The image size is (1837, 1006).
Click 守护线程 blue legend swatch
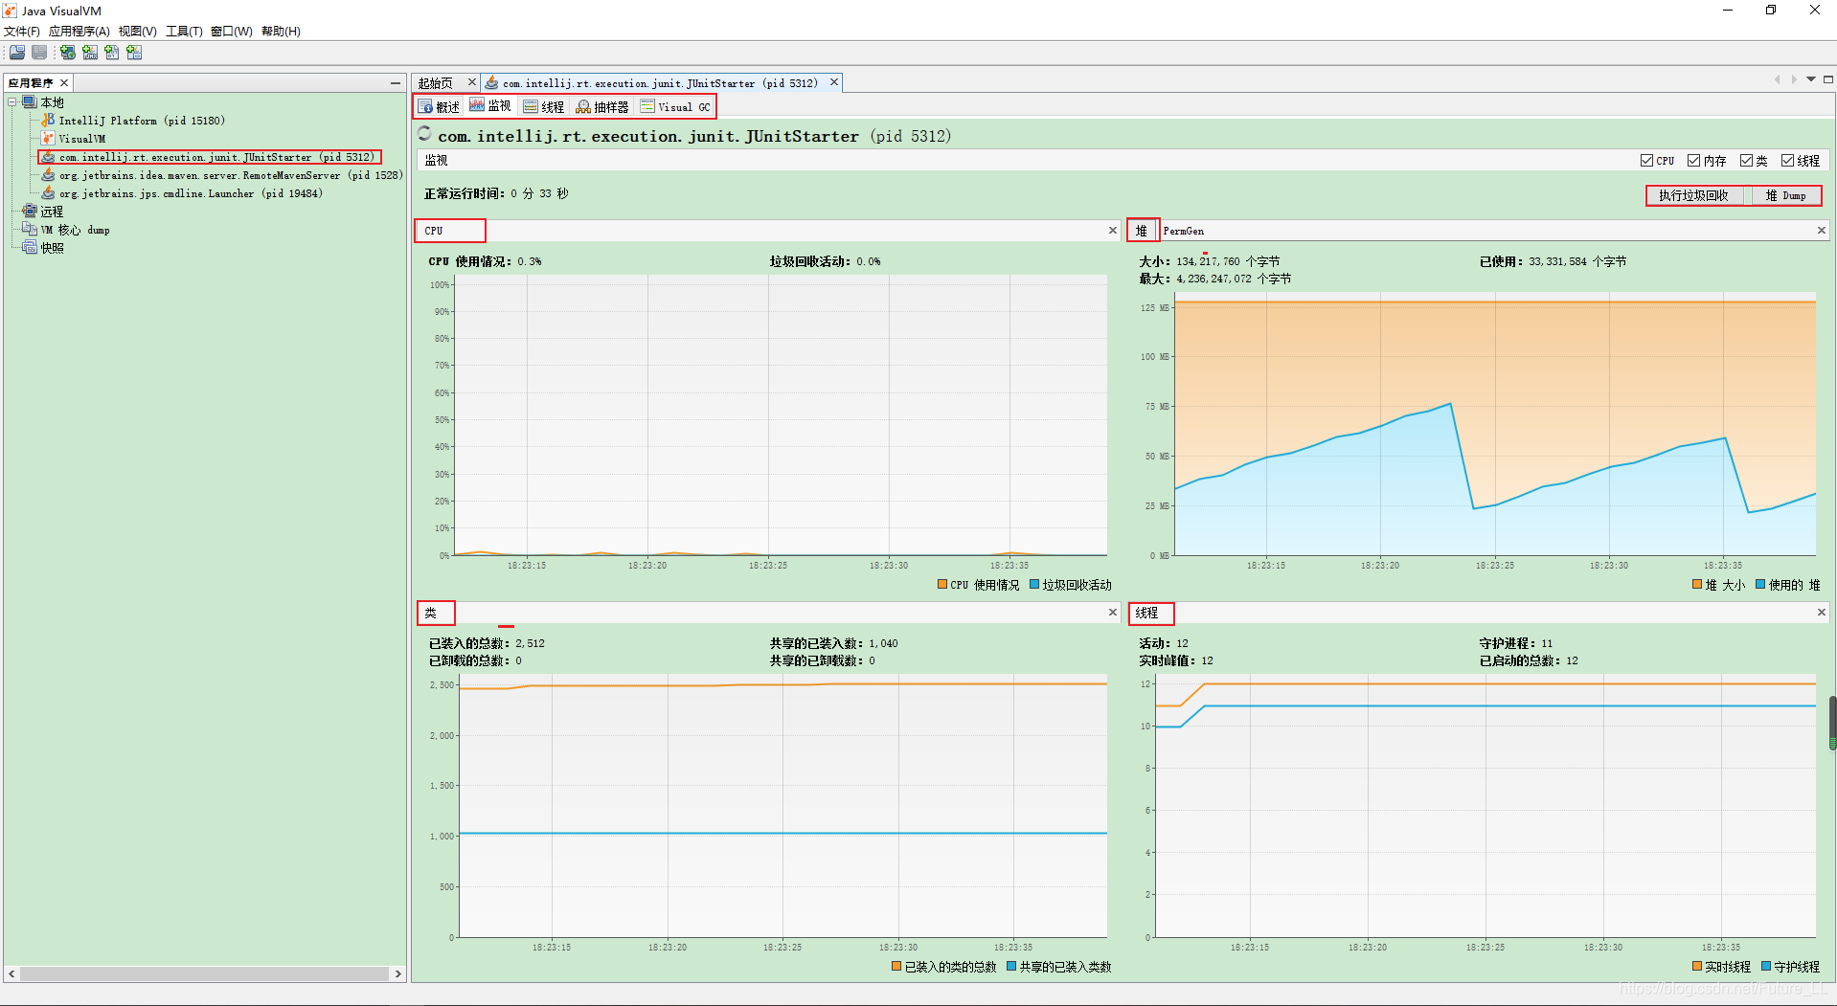click(x=1766, y=967)
